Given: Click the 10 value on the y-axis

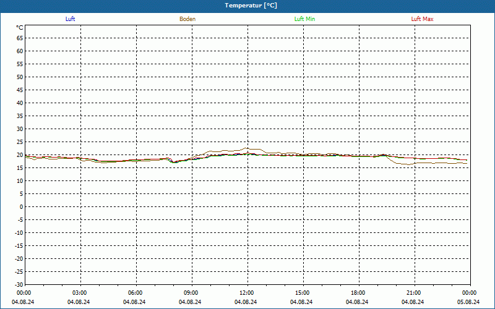Looking at the screenshot, I should tap(20, 181).
